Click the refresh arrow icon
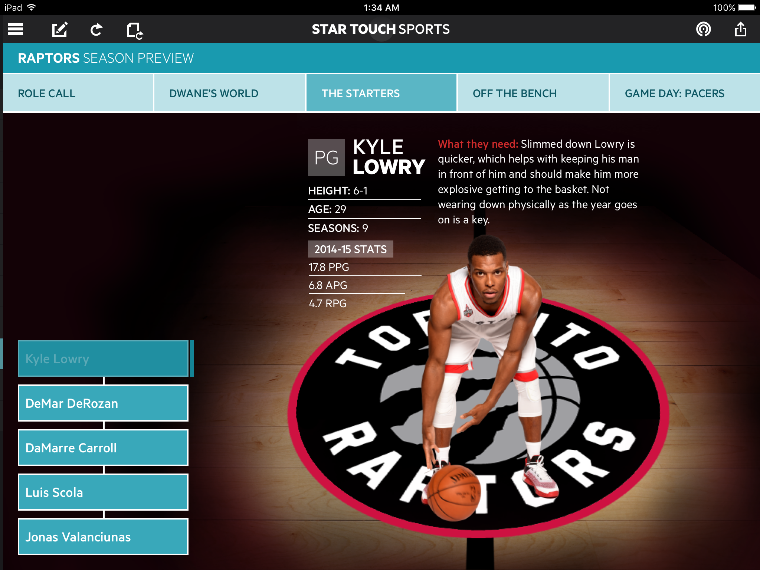Screen dimensions: 760x570 96,29
